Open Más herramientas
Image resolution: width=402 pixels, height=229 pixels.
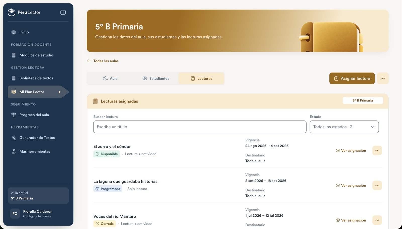click(38, 151)
